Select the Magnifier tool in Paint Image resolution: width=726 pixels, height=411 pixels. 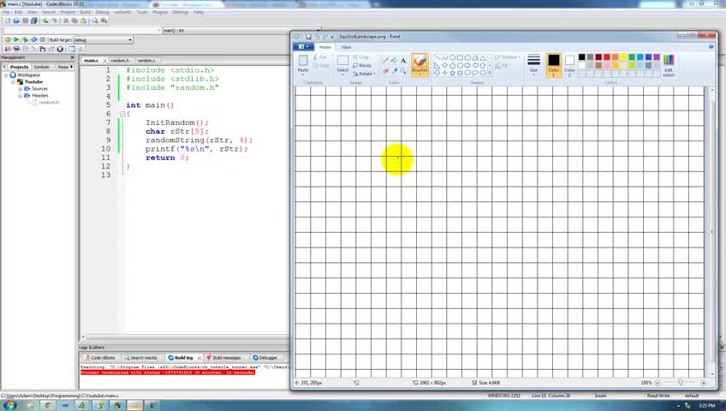pos(403,71)
